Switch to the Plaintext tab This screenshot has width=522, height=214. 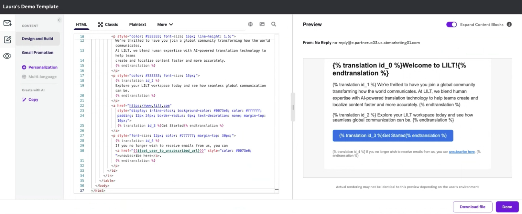click(x=137, y=24)
